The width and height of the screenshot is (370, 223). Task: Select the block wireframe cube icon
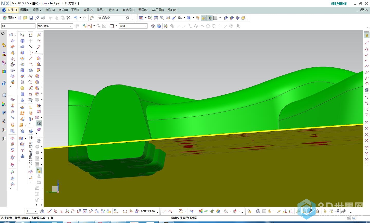tap(22, 41)
